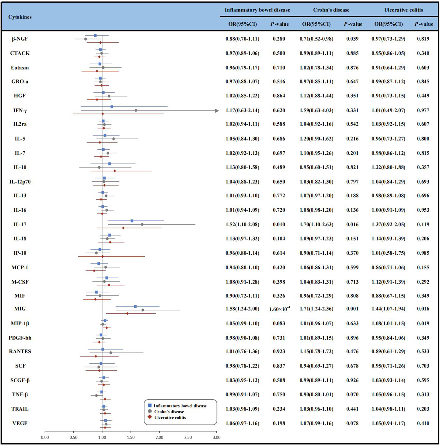This screenshot has width=441, height=446.
Task: Click the Cytokines column header
Action: coord(20,17)
